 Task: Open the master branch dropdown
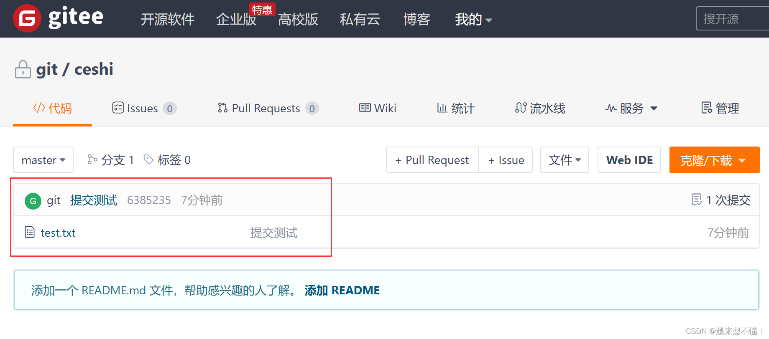[43, 160]
